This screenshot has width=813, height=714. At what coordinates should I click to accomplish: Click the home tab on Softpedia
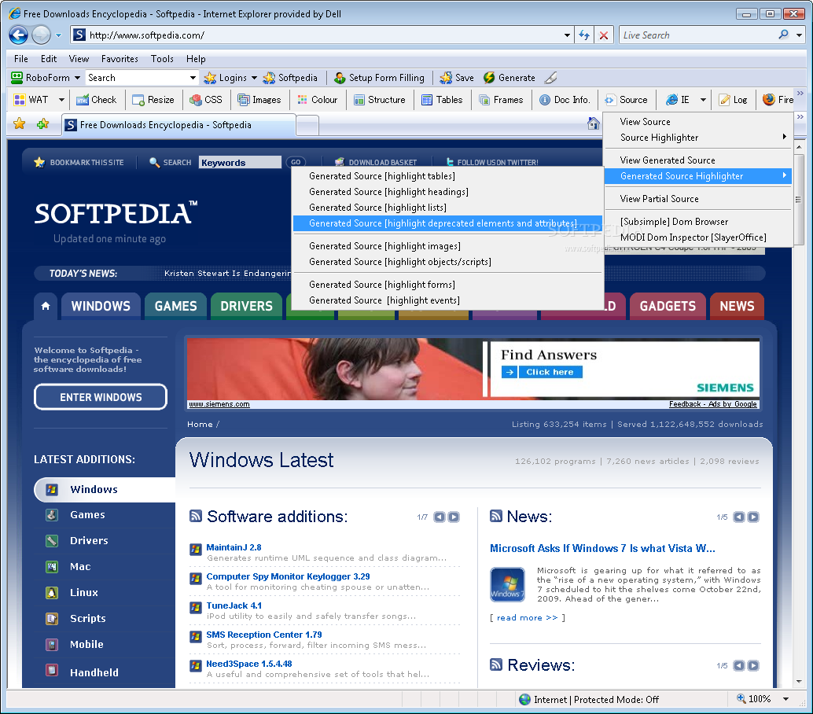click(46, 306)
